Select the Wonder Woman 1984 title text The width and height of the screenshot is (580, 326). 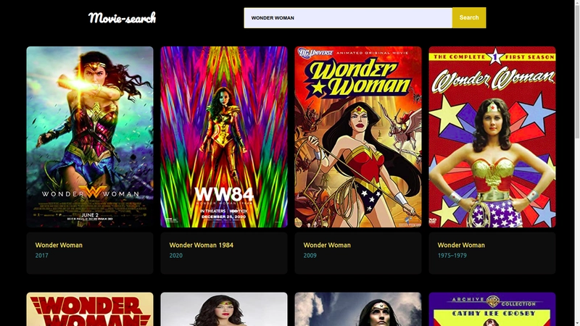tap(202, 245)
